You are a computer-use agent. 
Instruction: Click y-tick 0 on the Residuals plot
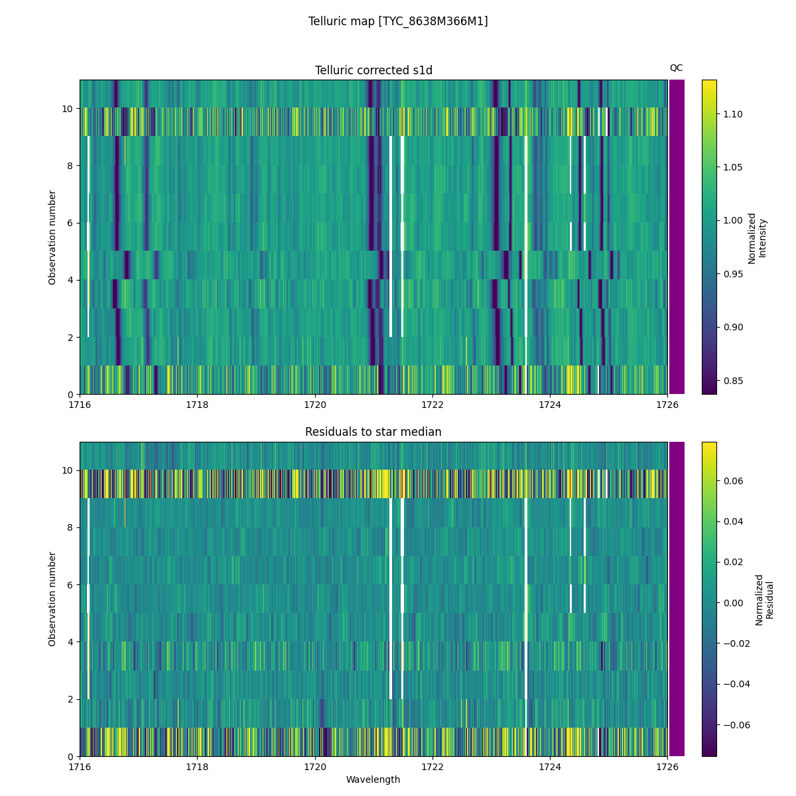coord(72,756)
